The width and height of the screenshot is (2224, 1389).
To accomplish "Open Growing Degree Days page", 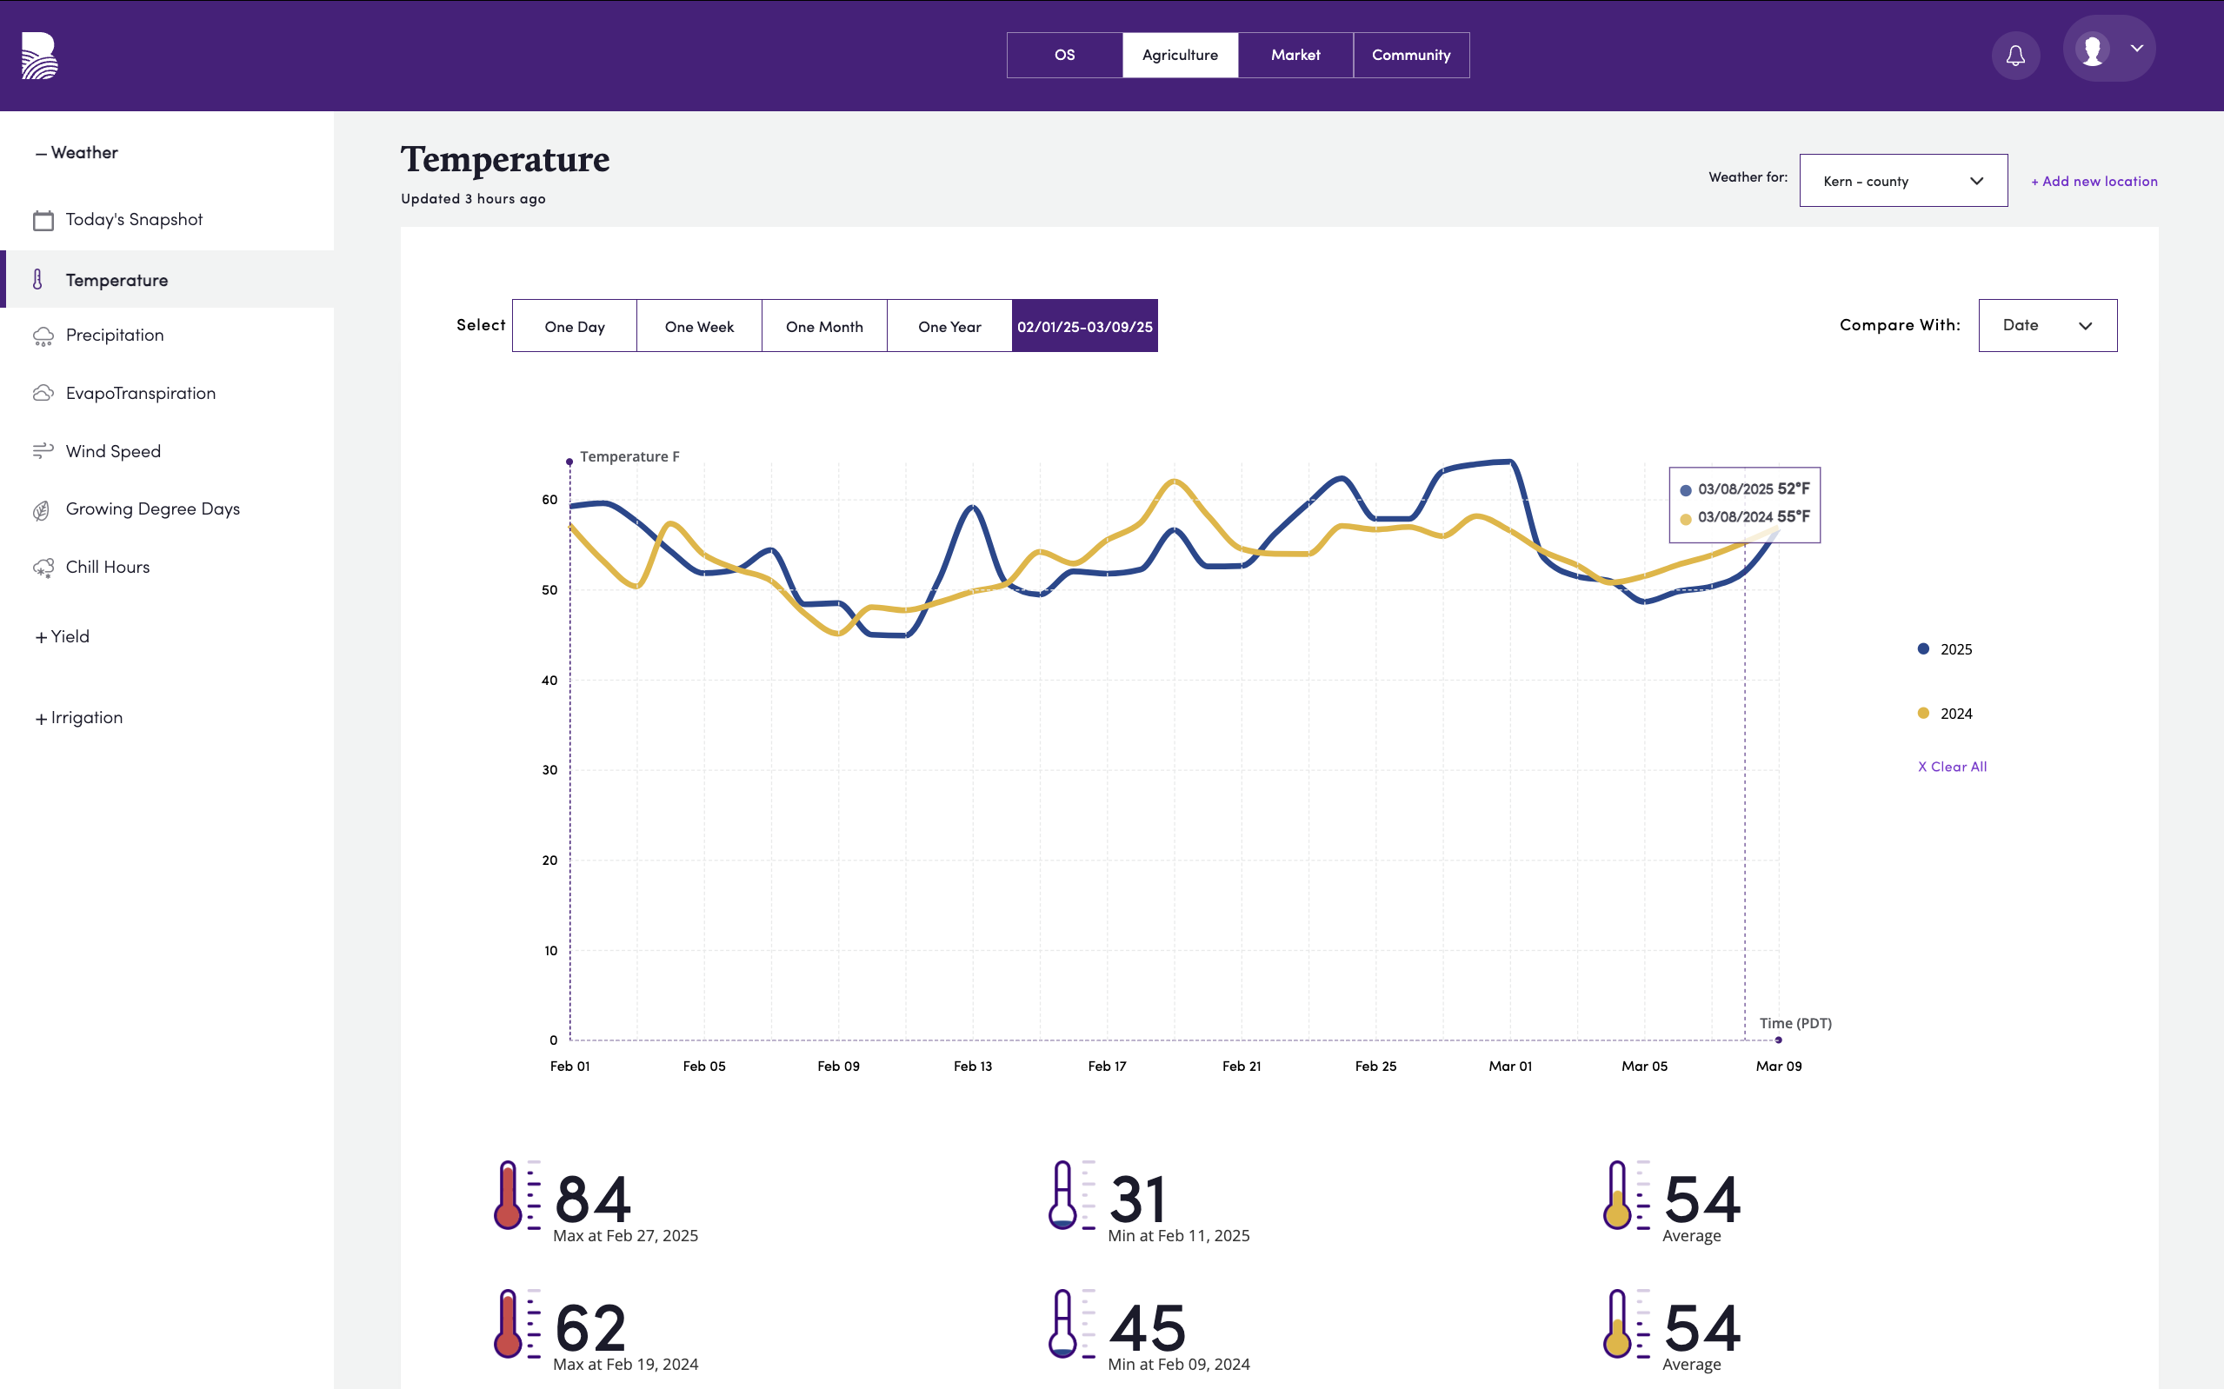I will pyautogui.click(x=152, y=509).
